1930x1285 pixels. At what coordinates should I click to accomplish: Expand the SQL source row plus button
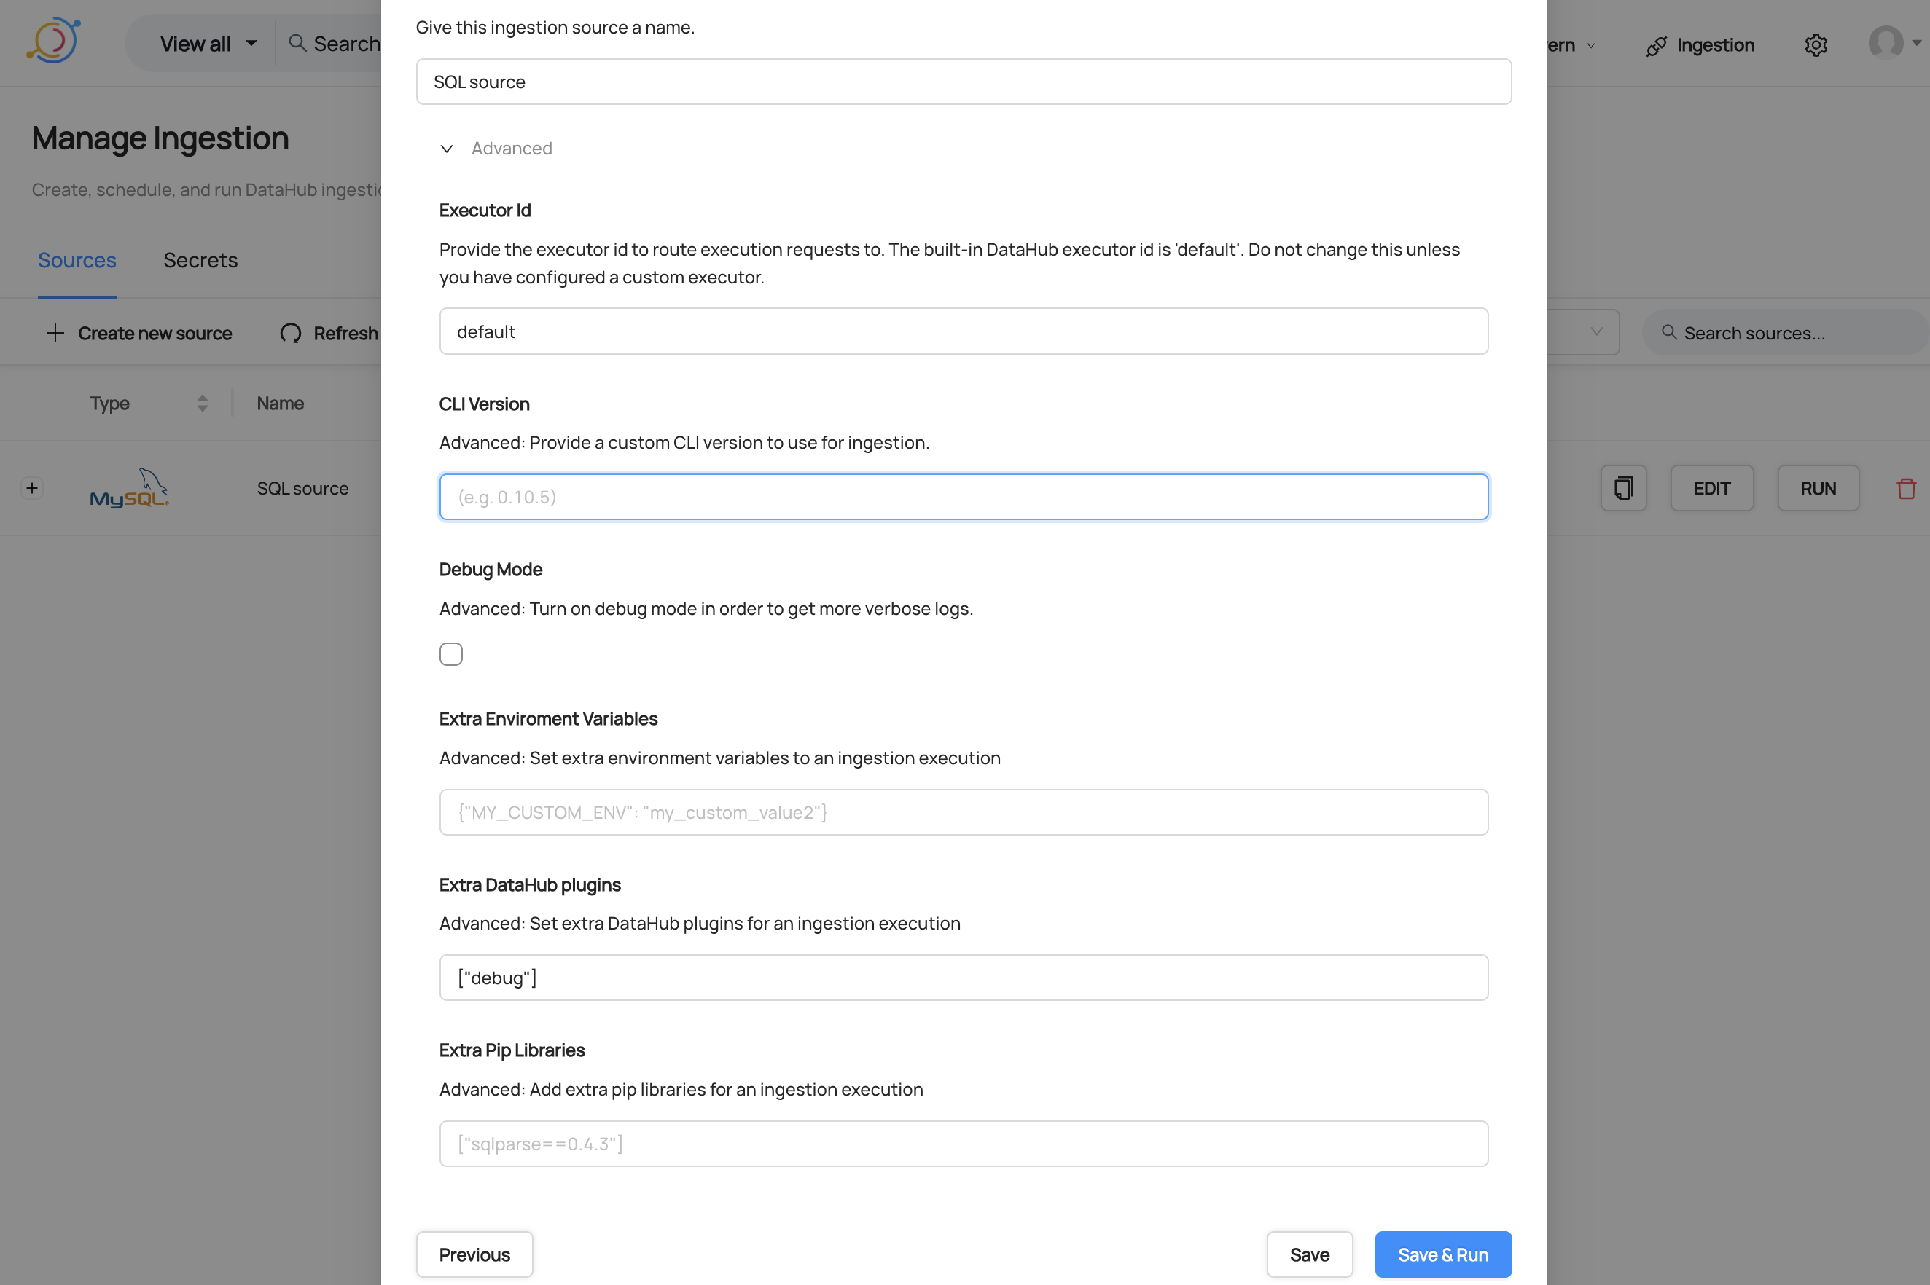32,488
